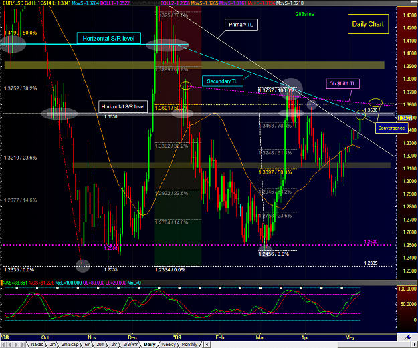The height and width of the screenshot is (348, 418).
Task: Click 100.0000 on the stochastic axis
Action: coord(407,289)
